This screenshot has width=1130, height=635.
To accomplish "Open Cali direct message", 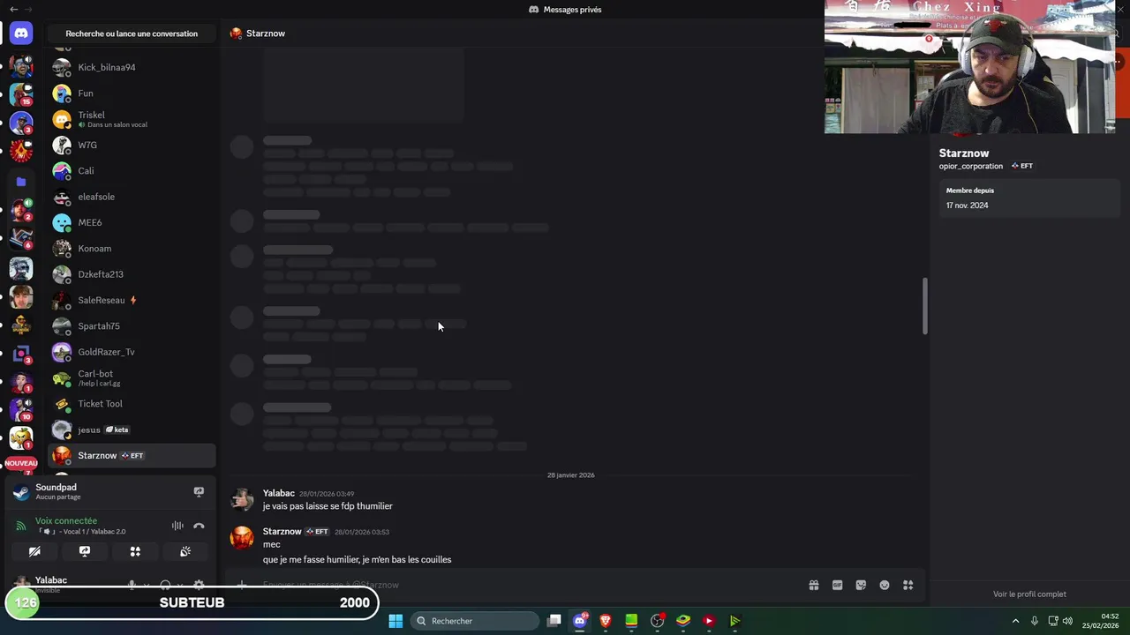I will 132,170.
